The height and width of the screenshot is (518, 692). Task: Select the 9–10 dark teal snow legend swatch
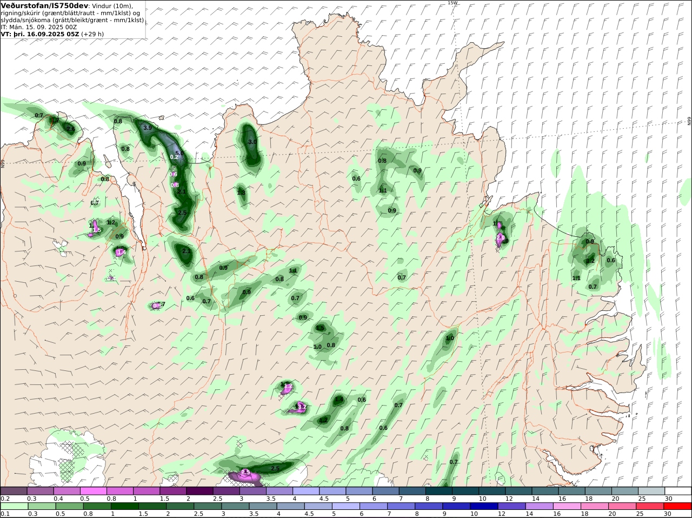pos(465,491)
